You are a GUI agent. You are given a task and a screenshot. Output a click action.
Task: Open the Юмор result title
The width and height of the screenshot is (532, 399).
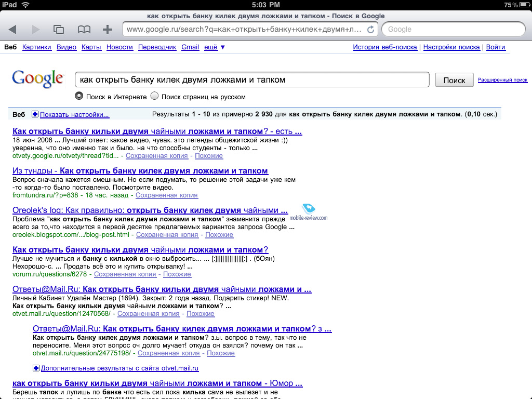click(x=157, y=383)
